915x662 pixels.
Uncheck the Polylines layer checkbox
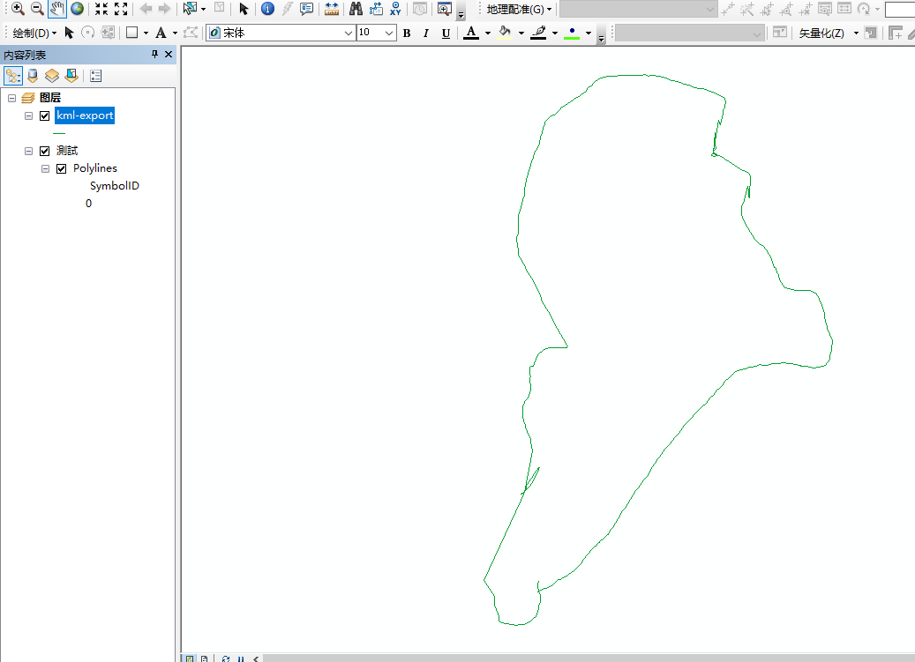click(61, 169)
